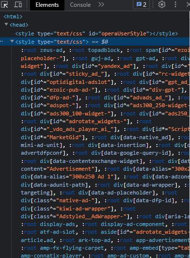190x258 pixels.
Task: Activate the inspect element picker icon
Action: [4, 4]
